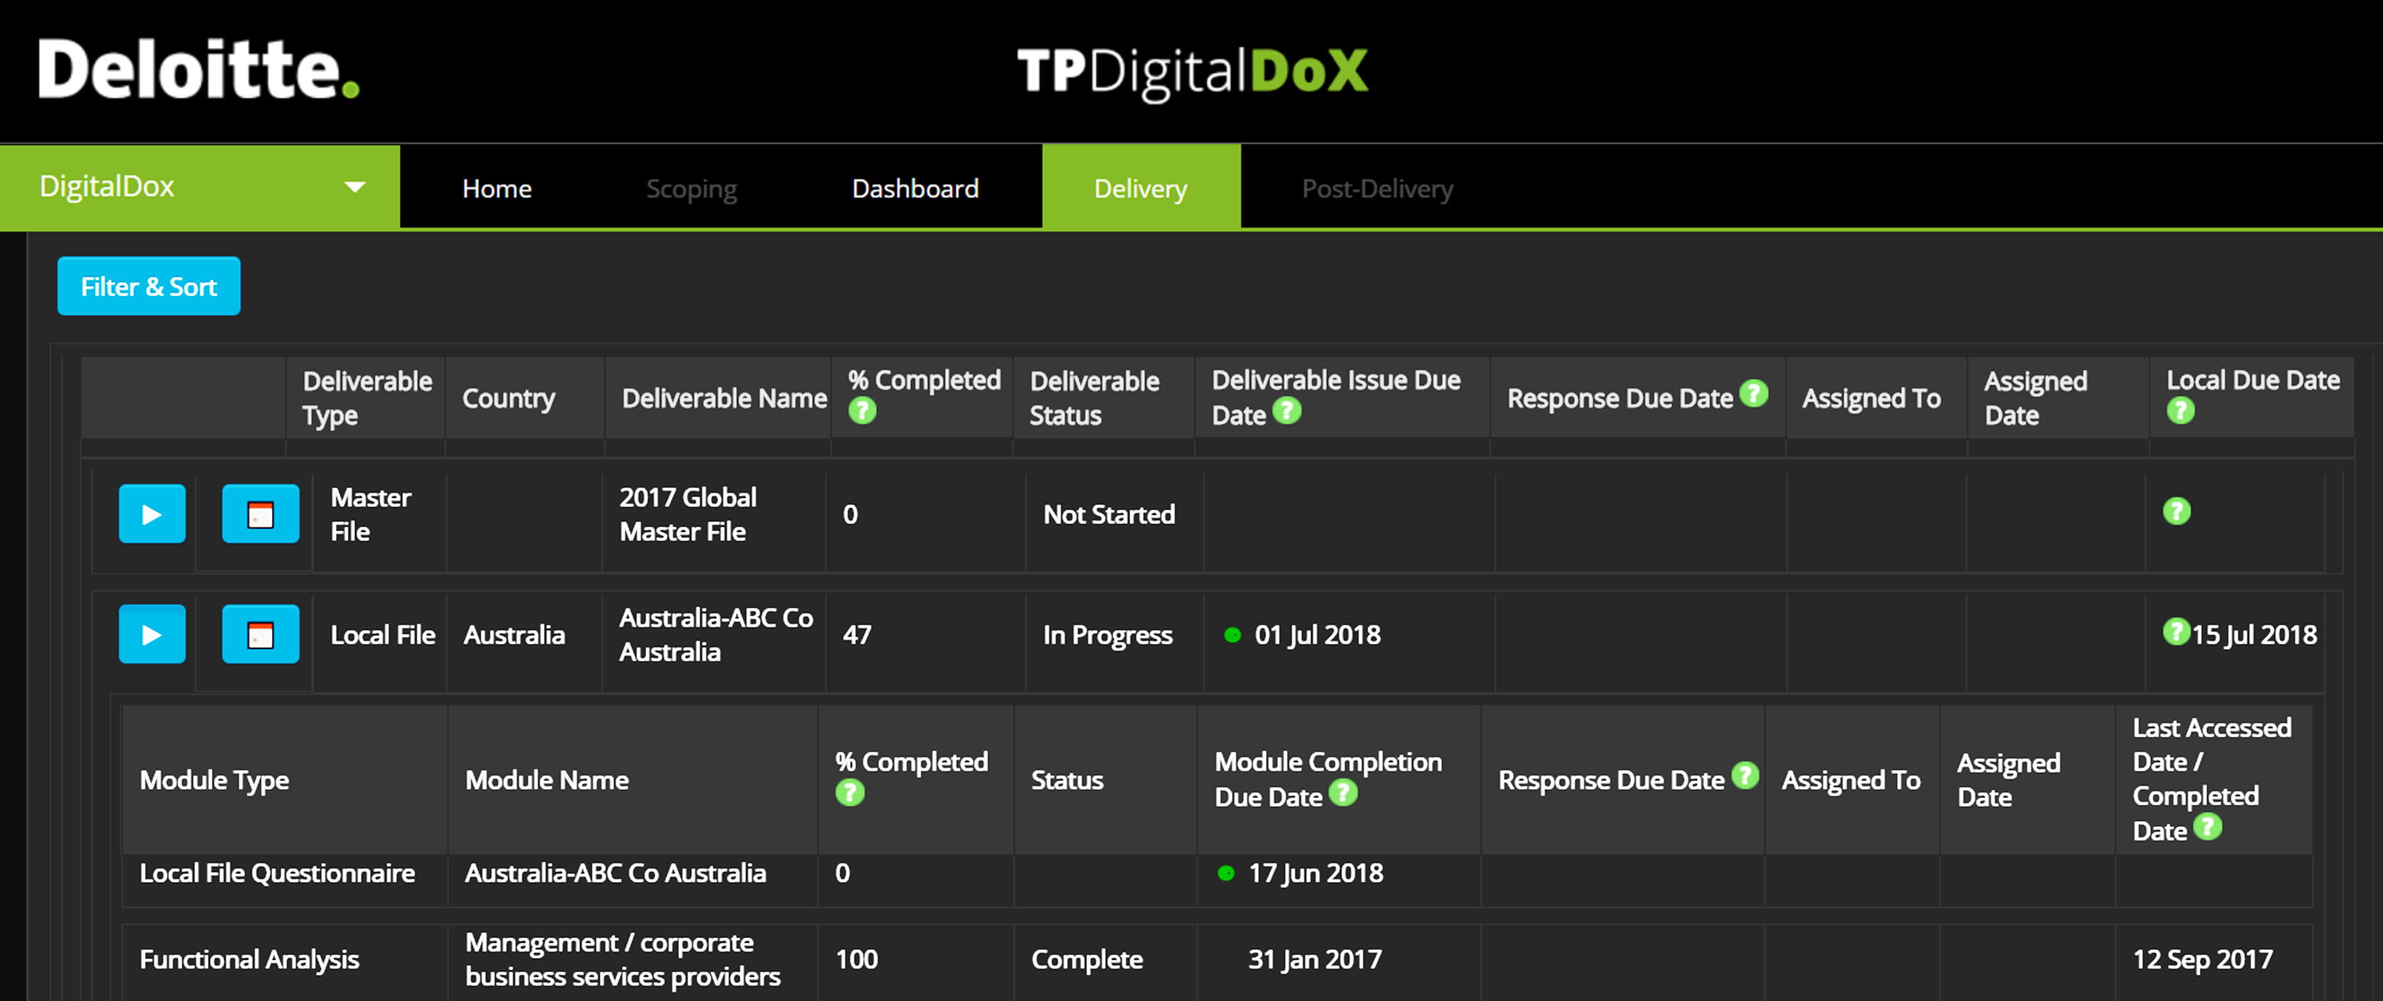Image resolution: width=2383 pixels, height=1001 pixels.
Task: Go to the Home tab
Action: 497,189
